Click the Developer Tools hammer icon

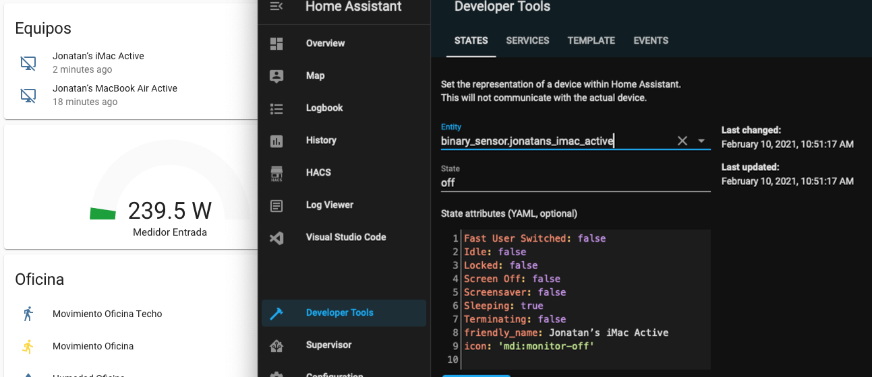pyautogui.click(x=277, y=313)
